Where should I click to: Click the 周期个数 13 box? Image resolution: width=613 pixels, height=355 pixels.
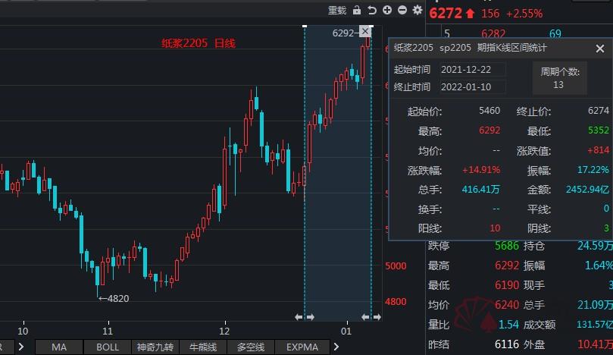(x=559, y=78)
